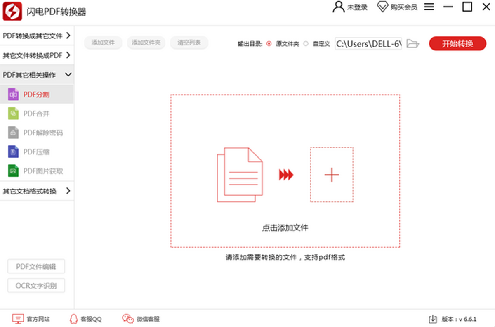The width and height of the screenshot is (495, 327).
Task: Select the custom (自定义) output radio
Action: point(306,44)
